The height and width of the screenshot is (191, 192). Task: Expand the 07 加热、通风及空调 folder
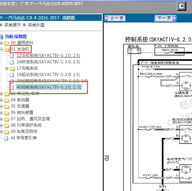point(1,119)
